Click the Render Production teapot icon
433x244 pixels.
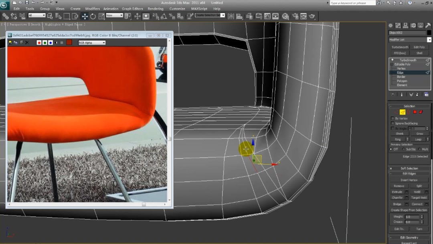(313, 16)
